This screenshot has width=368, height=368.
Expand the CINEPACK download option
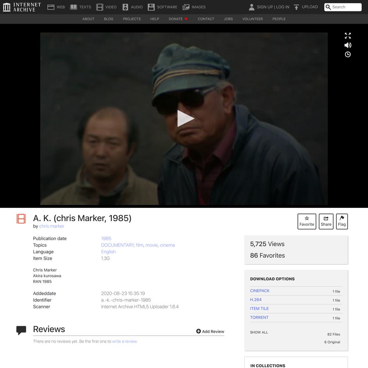click(259, 291)
